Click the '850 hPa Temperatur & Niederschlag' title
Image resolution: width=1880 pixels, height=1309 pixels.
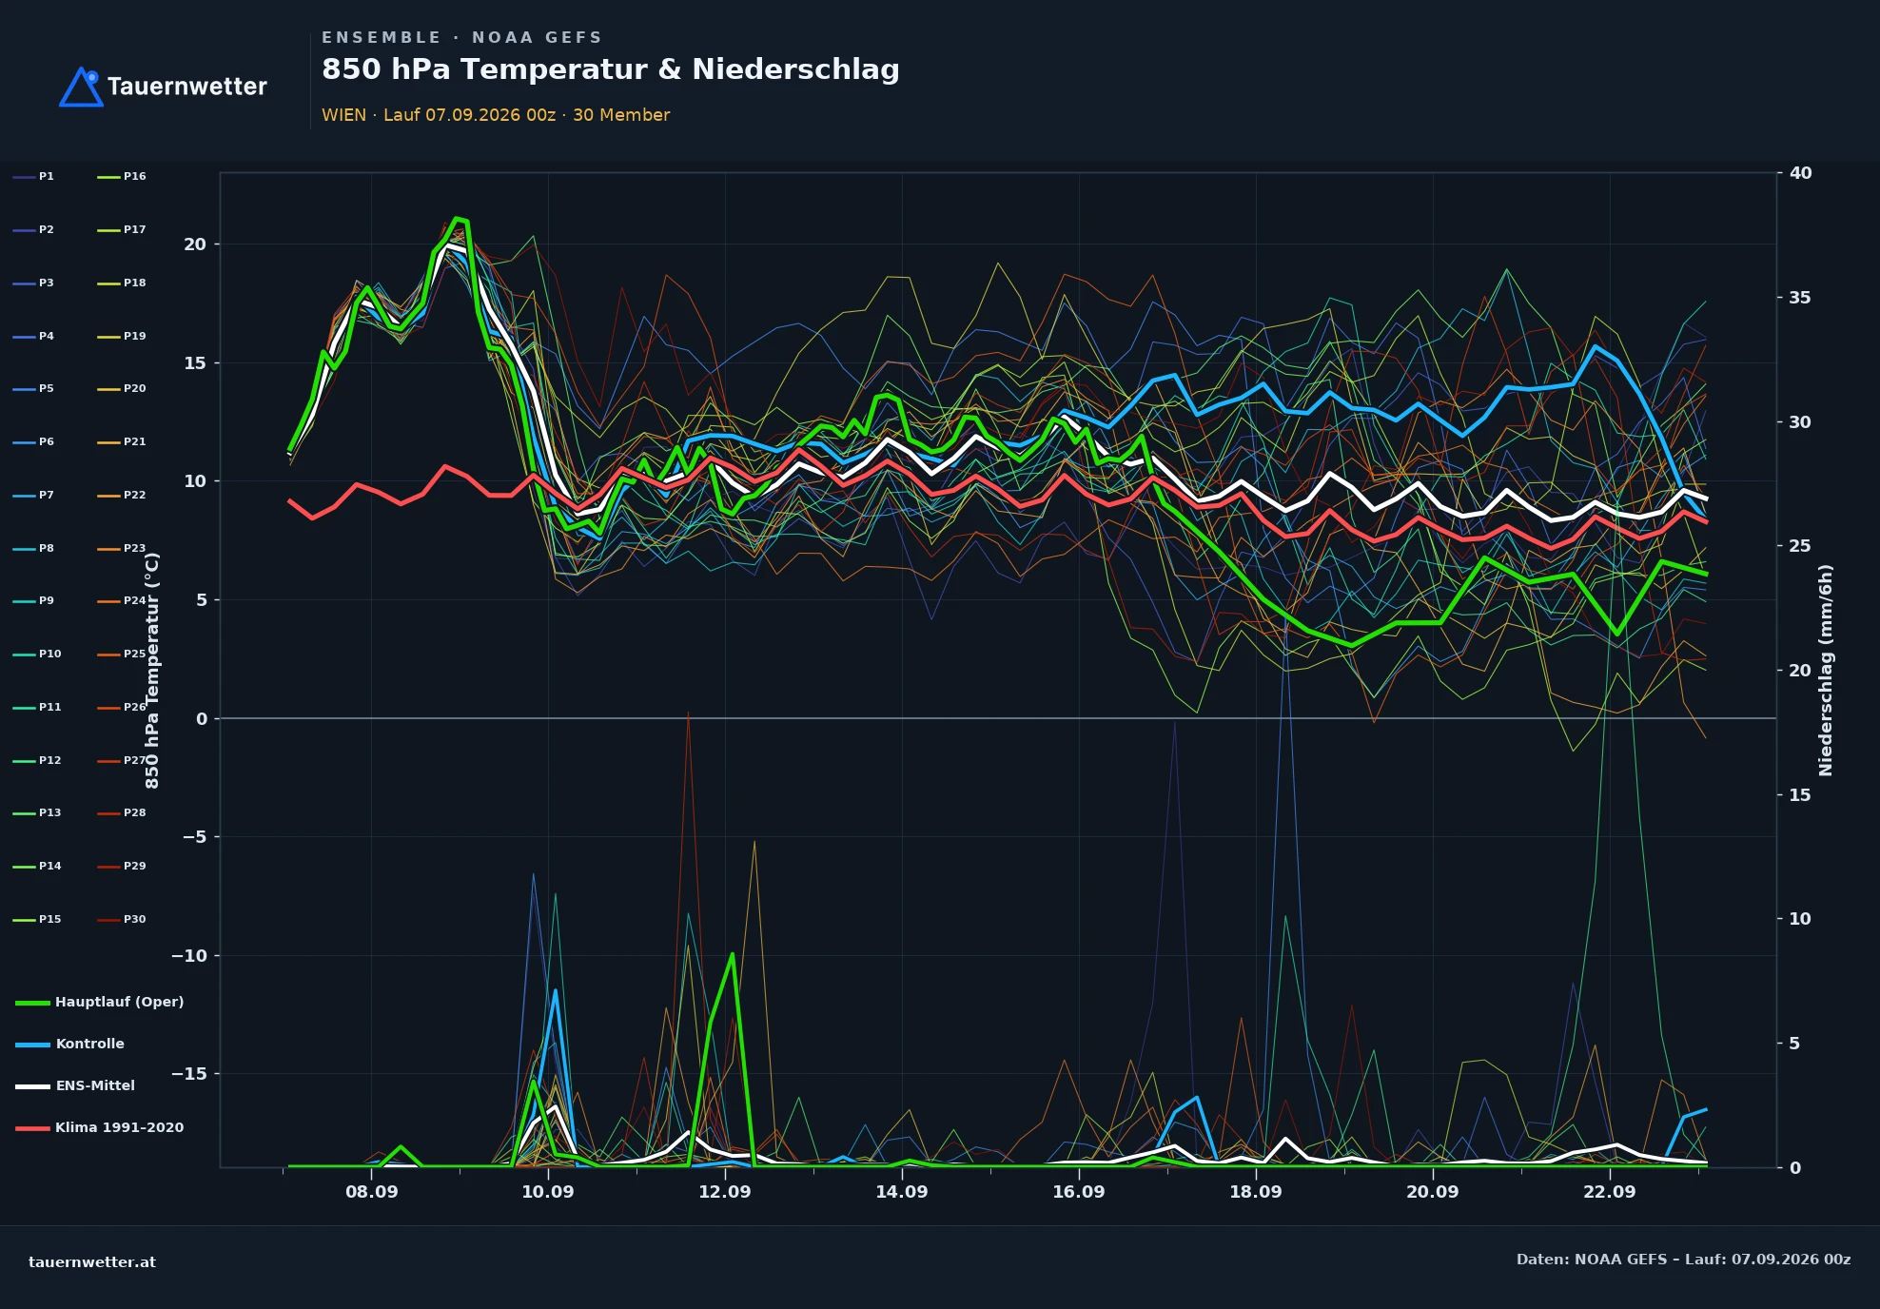pos(611,69)
